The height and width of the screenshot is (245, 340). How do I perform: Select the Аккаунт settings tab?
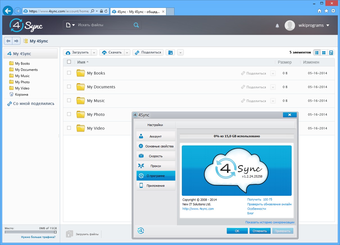[156, 136]
